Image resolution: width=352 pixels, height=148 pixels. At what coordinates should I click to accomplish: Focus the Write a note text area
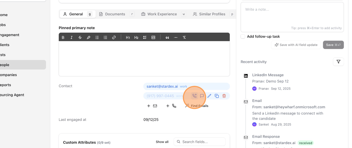(292, 17)
